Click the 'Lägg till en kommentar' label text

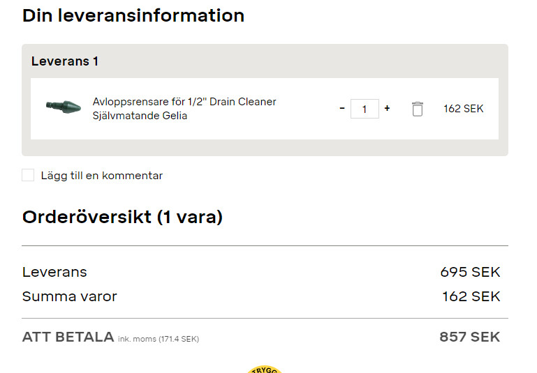(101, 176)
